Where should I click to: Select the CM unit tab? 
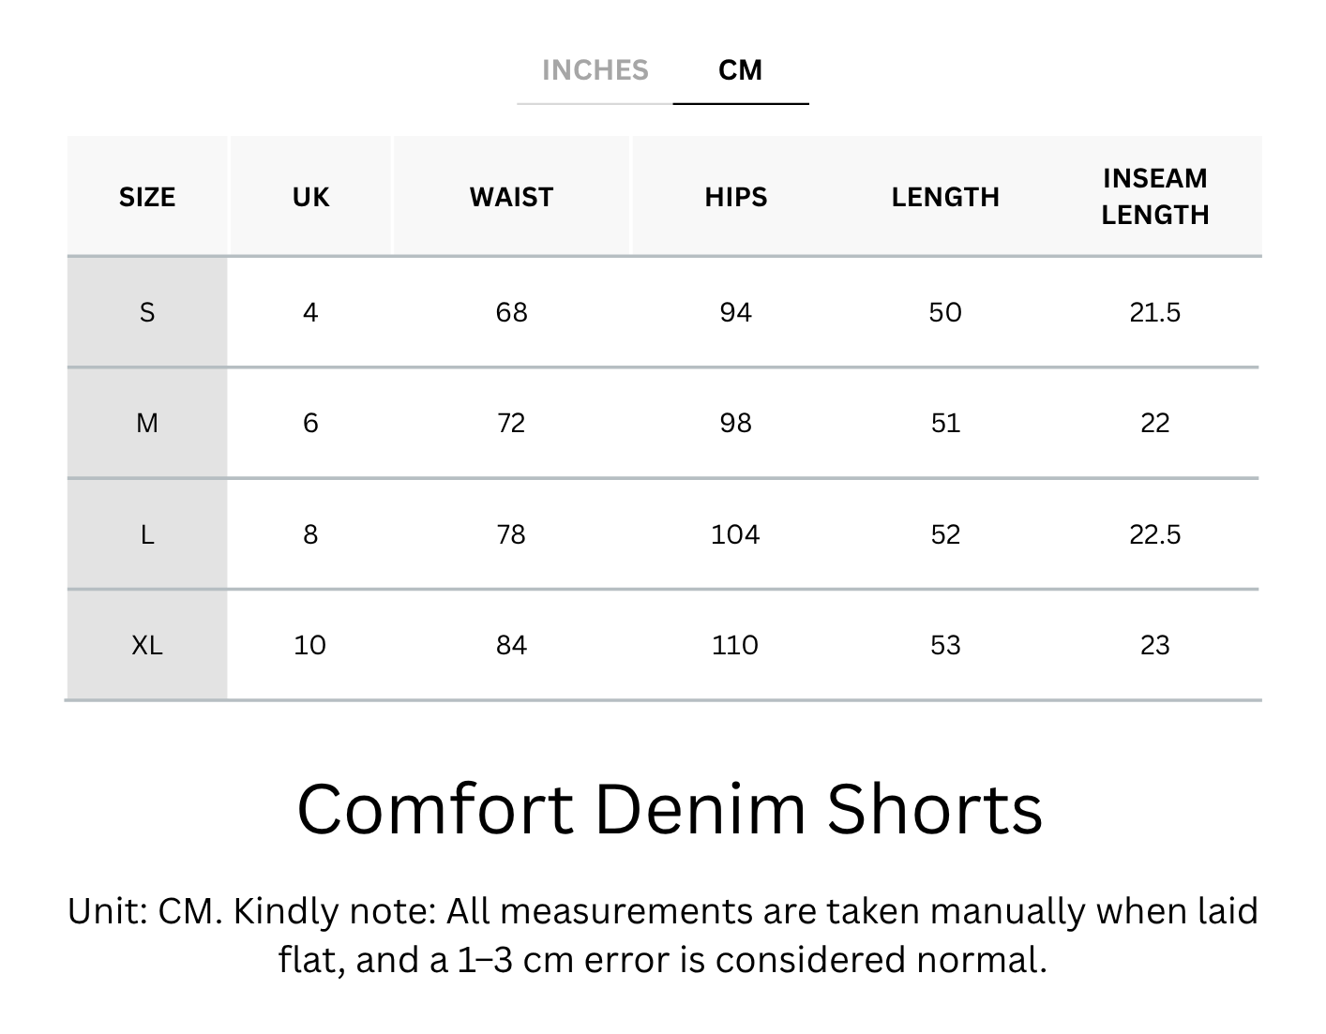(x=740, y=70)
